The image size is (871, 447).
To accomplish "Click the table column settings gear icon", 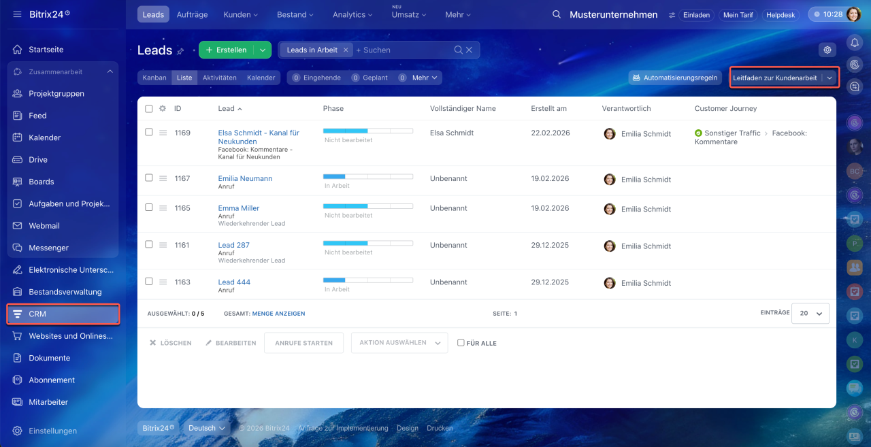I will pyautogui.click(x=163, y=108).
